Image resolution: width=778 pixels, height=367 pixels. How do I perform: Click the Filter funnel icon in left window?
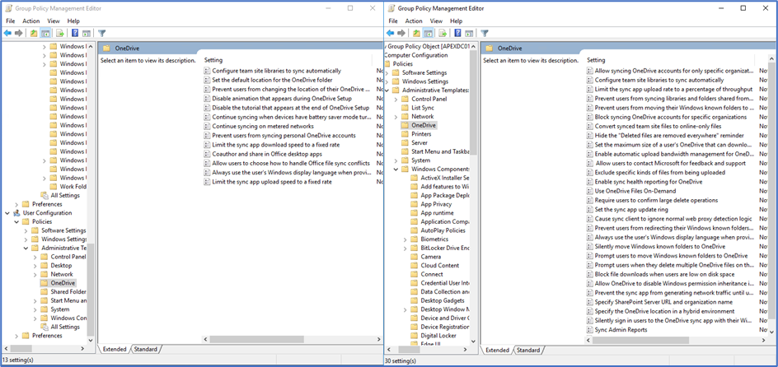coord(101,33)
